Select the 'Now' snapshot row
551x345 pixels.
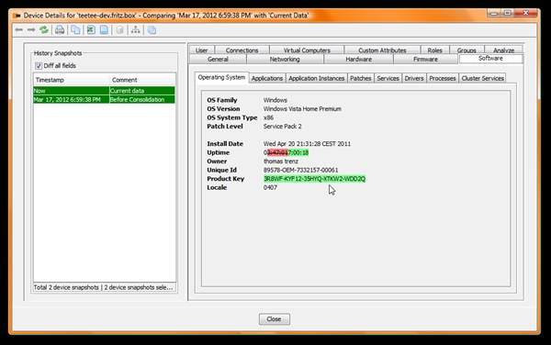coord(105,91)
